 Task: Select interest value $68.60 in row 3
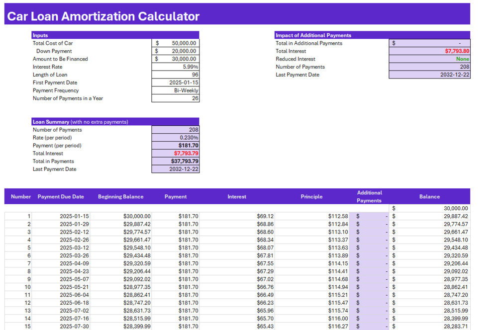pyautogui.click(x=237, y=232)
